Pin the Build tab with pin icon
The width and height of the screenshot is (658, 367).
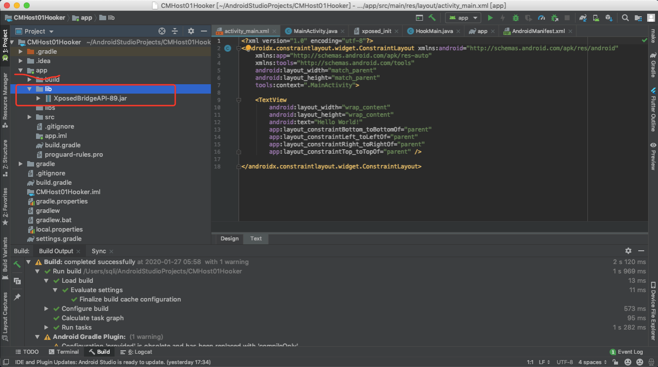(17, 297)
